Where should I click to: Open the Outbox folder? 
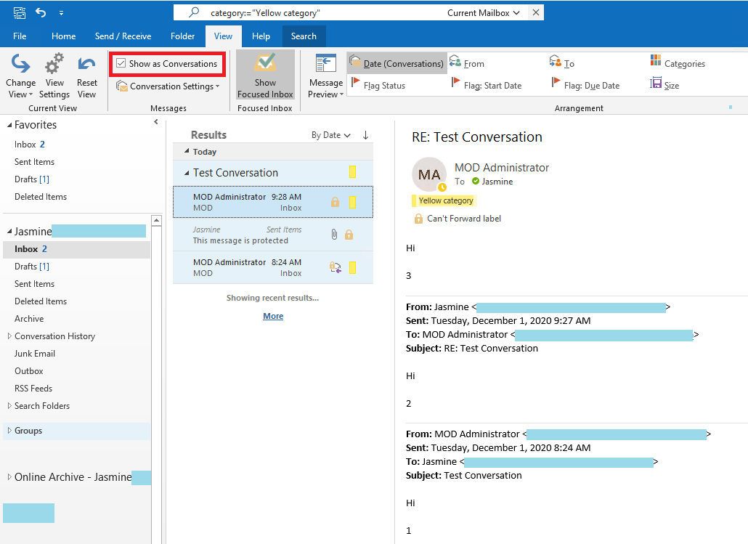point(28,371)
